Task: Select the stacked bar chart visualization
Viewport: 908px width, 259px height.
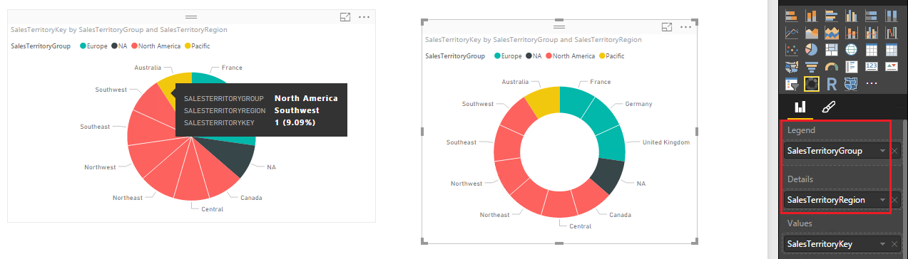Action: [791, 15]
